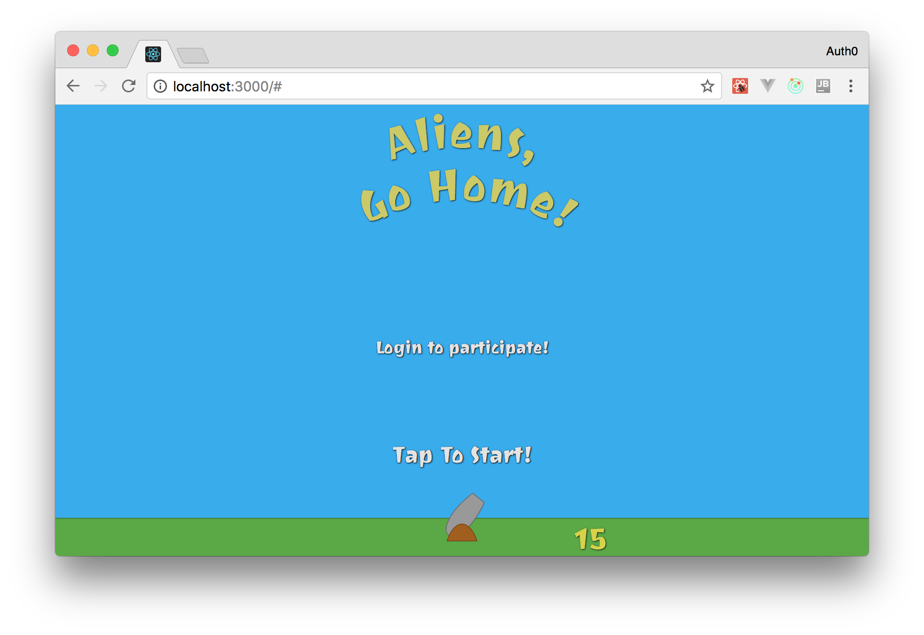This screenshot has height=635, width=924.
Task: Open the site information icon in address bar
Action: [x=160, y=86]
